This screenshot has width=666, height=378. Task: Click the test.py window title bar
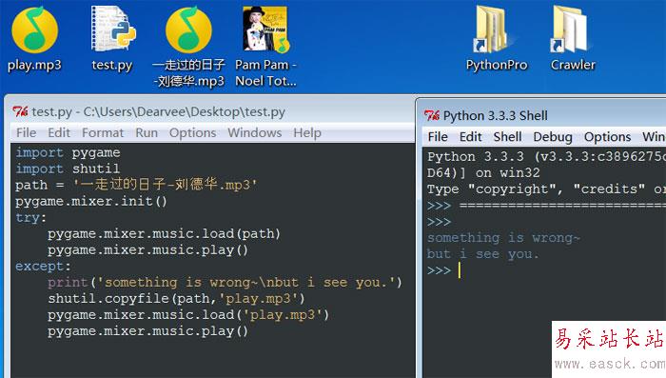point(211,111)
